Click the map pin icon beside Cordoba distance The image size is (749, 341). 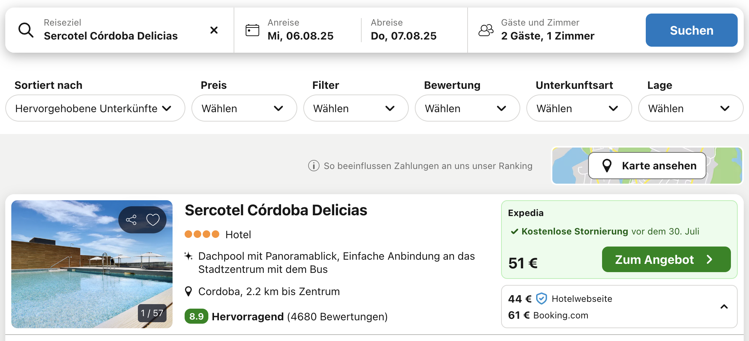click(x=189, y=291)
